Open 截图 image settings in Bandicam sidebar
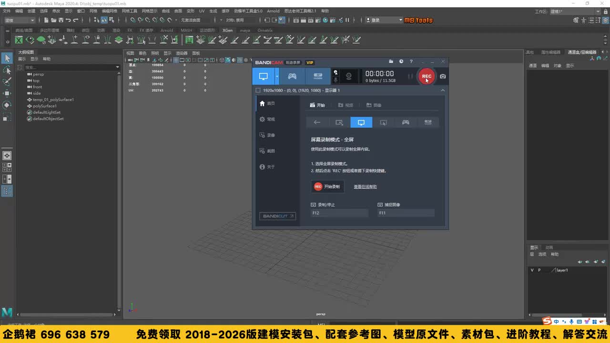This screenshot has height=343, width=610. 267,151
